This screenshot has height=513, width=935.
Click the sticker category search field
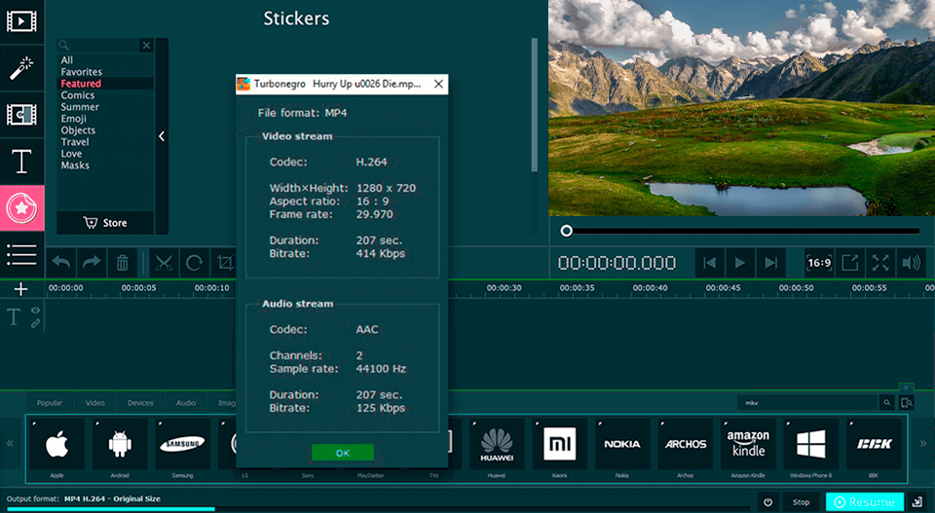coord(98,46)
